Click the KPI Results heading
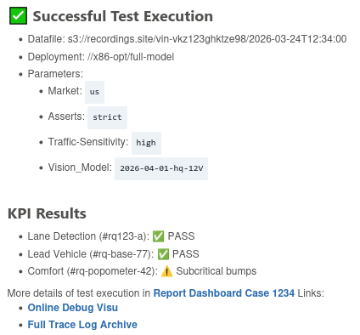The height and width of the screenshot is (335, 360). click(x=47, y=213)
